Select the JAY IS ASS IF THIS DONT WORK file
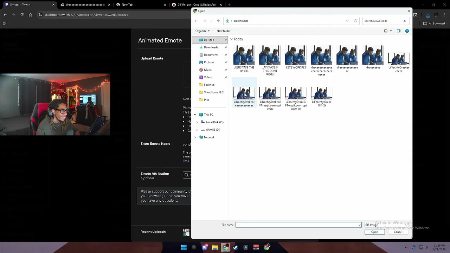Screen dimensions: 450x253 (270, 60)
